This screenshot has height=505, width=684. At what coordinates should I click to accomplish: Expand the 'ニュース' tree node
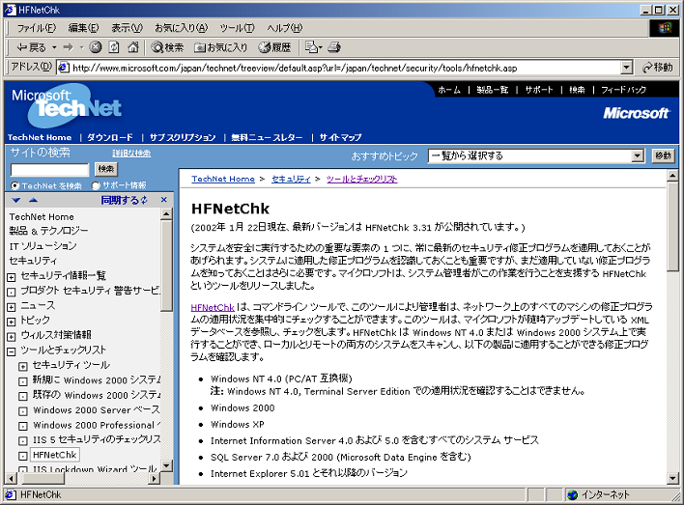(x=12, y=307)
